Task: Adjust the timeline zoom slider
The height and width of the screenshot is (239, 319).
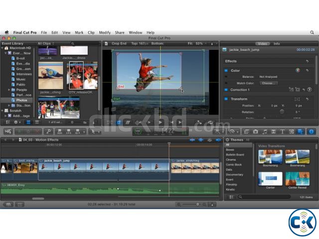Action: [197, 204]
